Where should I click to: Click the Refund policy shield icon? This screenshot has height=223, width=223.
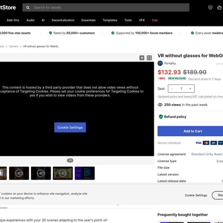click(160, 117)
